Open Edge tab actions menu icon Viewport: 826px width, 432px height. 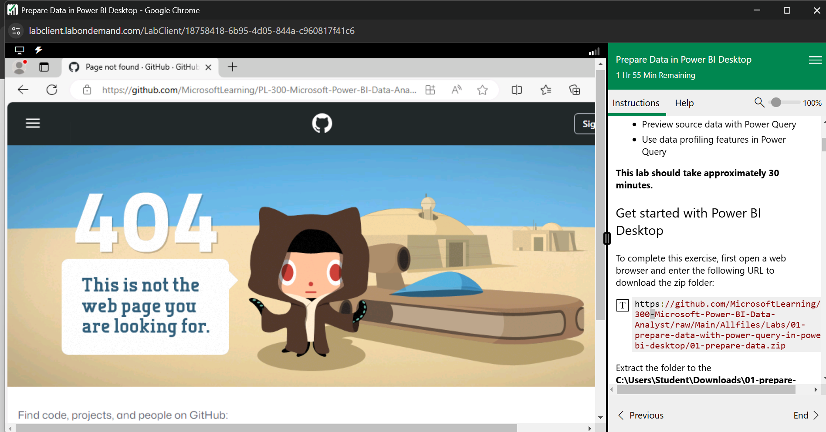[44, 67]
